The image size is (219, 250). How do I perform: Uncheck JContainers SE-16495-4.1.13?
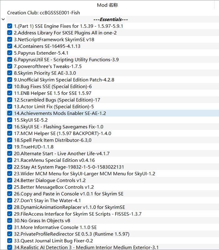(x=10, y=46)
